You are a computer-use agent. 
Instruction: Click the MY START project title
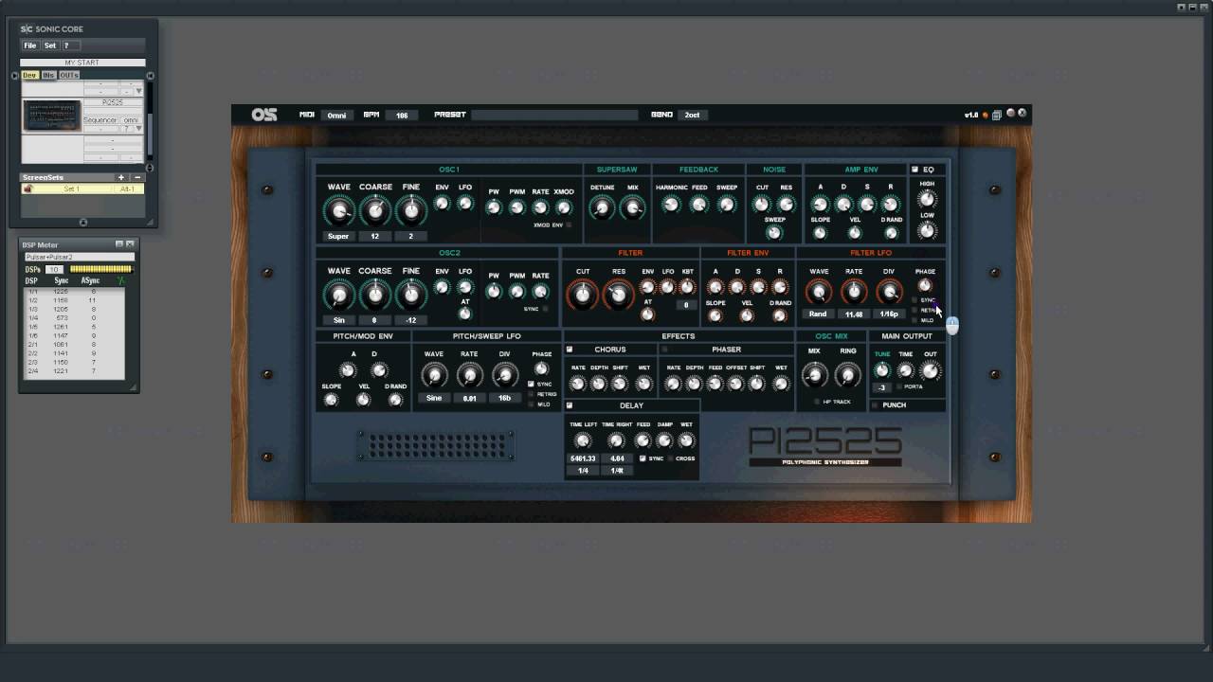pyautogui.click(x=82, y=63)
